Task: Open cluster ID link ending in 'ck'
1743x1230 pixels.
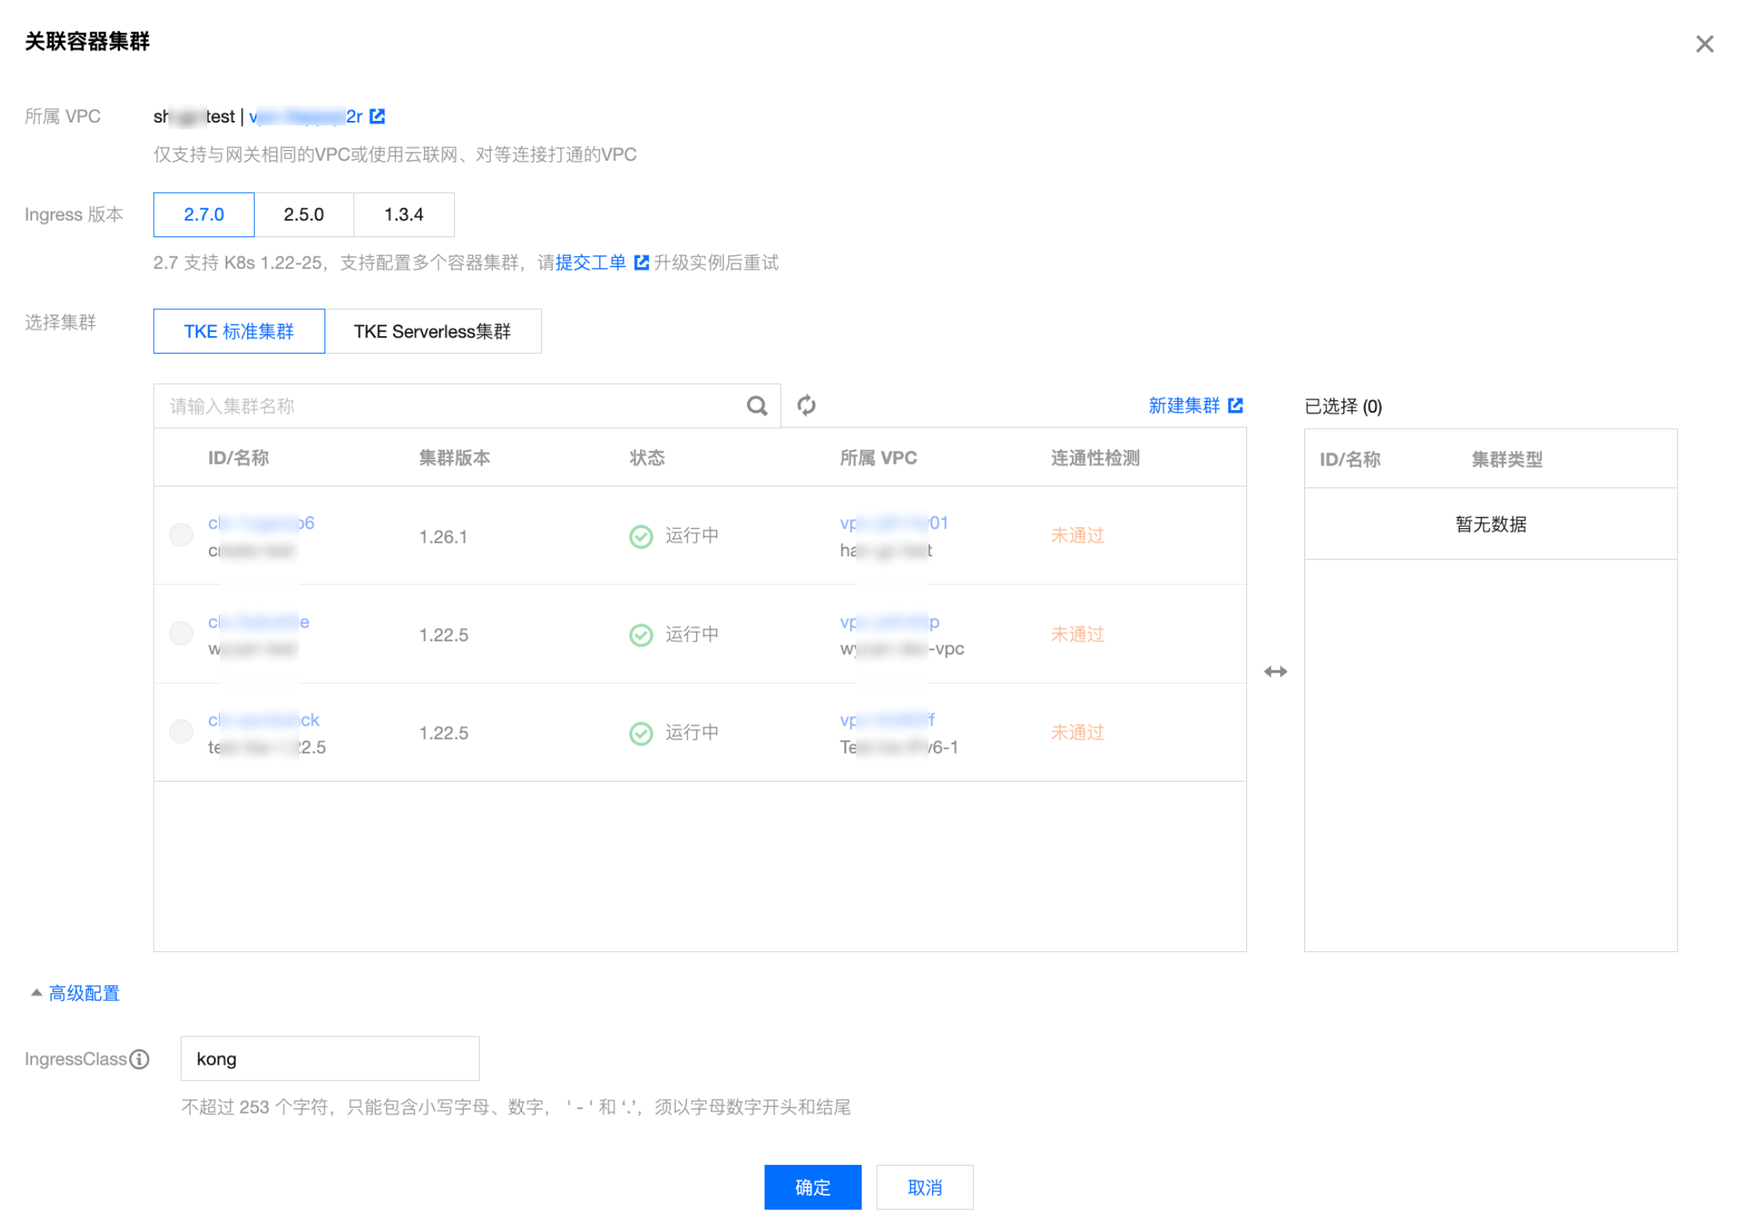Action: (263, 719)
